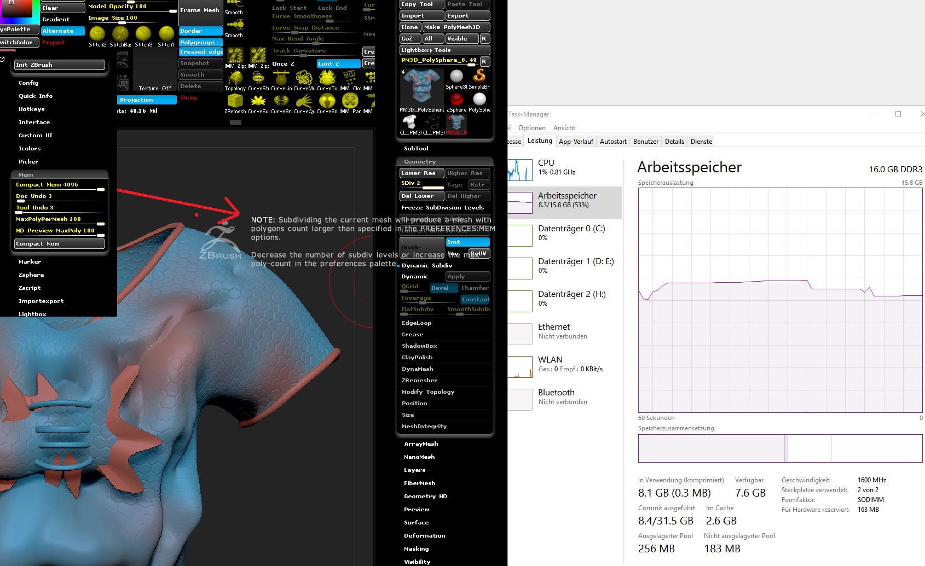925x566 pixels.
Task: Choose the PolySphere tool
Action: (479, 99)
